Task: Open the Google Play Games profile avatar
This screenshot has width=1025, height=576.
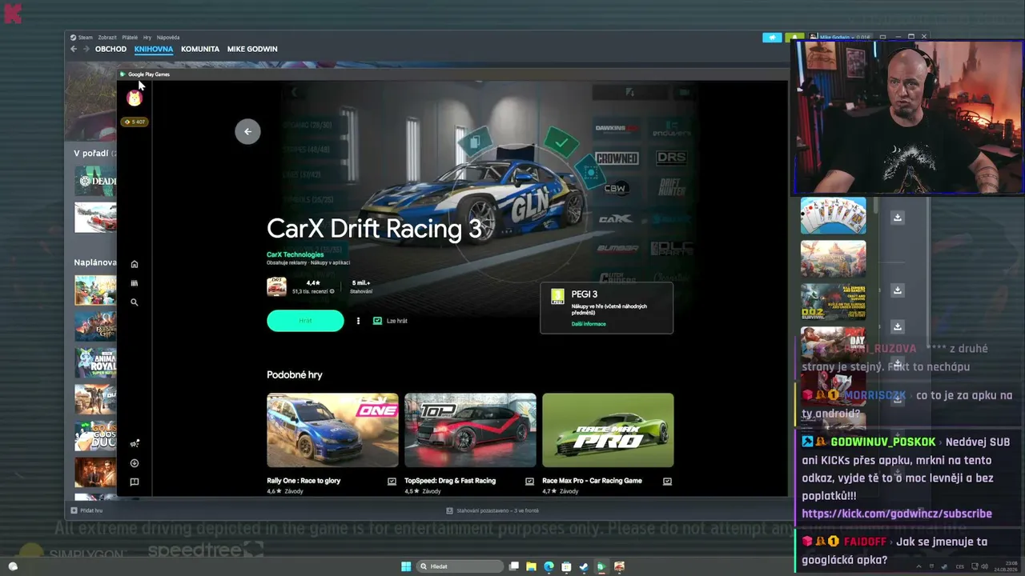Action: point(135,98)
